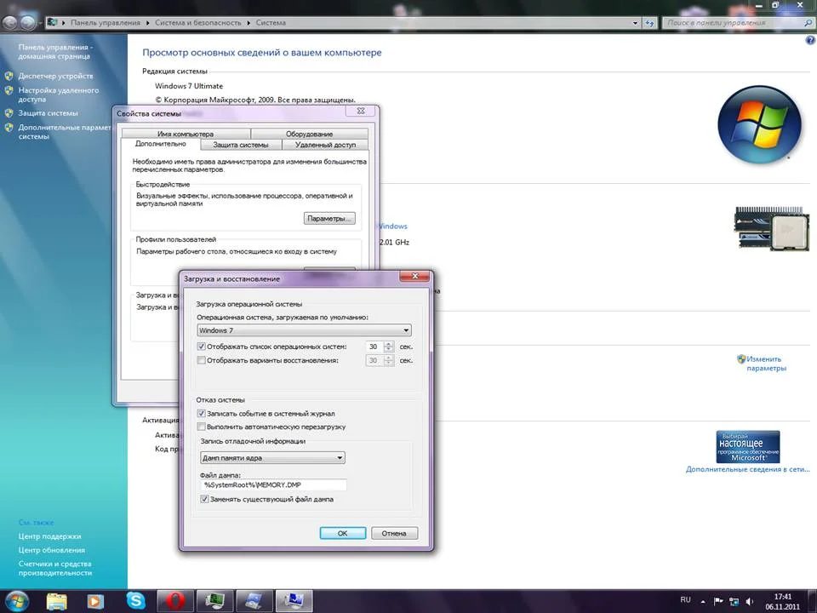Open Opera browser from the taskbar
The image size is (817, 613).
pyautogui.click(x=174, y=600)
